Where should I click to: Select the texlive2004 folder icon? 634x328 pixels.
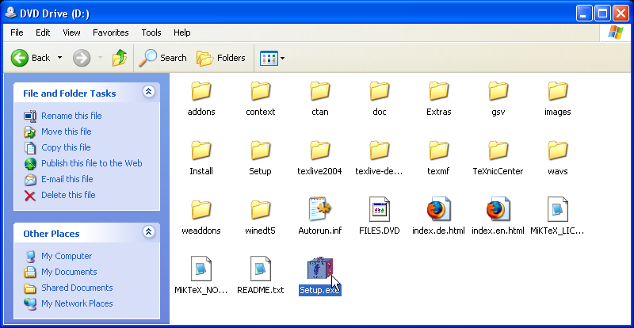tap(319, 151)
